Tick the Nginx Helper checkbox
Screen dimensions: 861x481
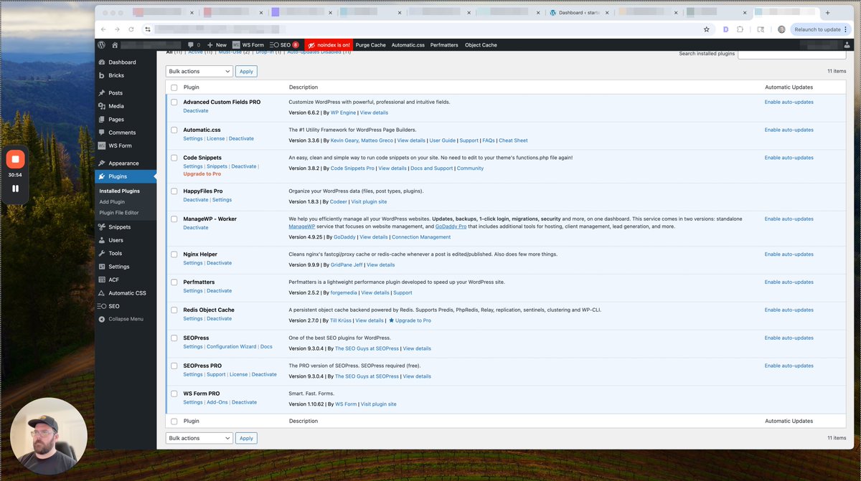point(174,254)
